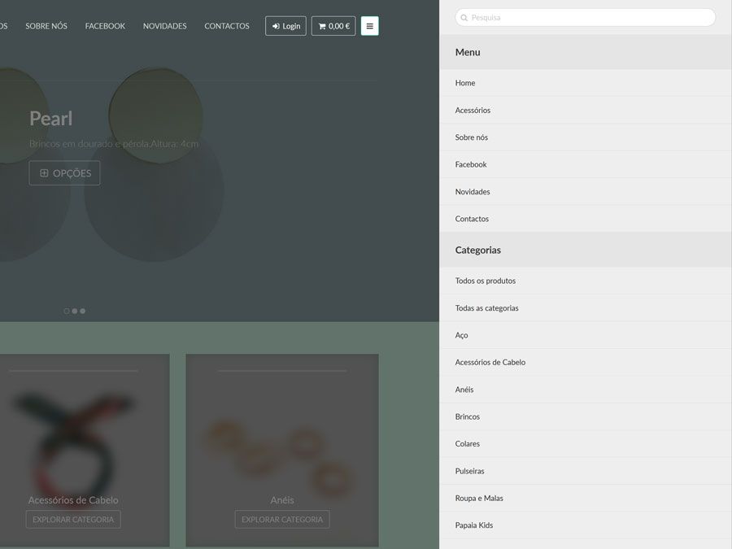Click the hamburger menu icon
The width and height of the screenshot is (732, 549).
pyautogui.click(x=369, y=26)
